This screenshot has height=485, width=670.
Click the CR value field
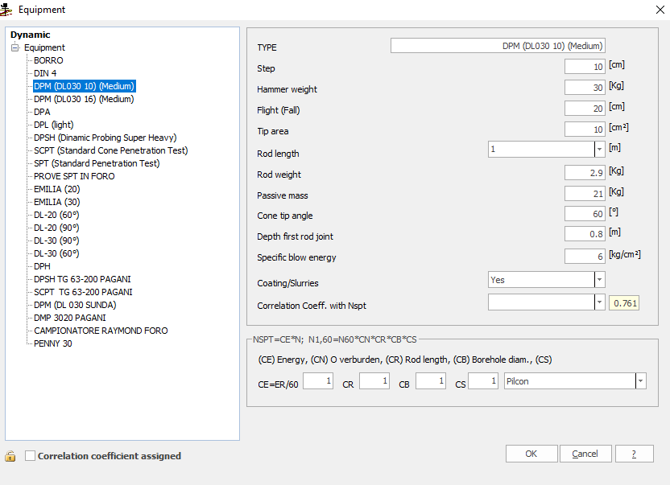tap(374, 380)
